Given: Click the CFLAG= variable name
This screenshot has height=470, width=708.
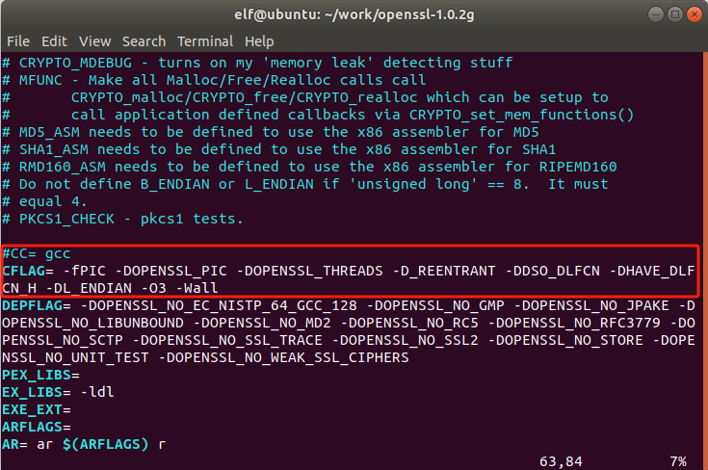Looking at the screenshot, I should 28,270.
